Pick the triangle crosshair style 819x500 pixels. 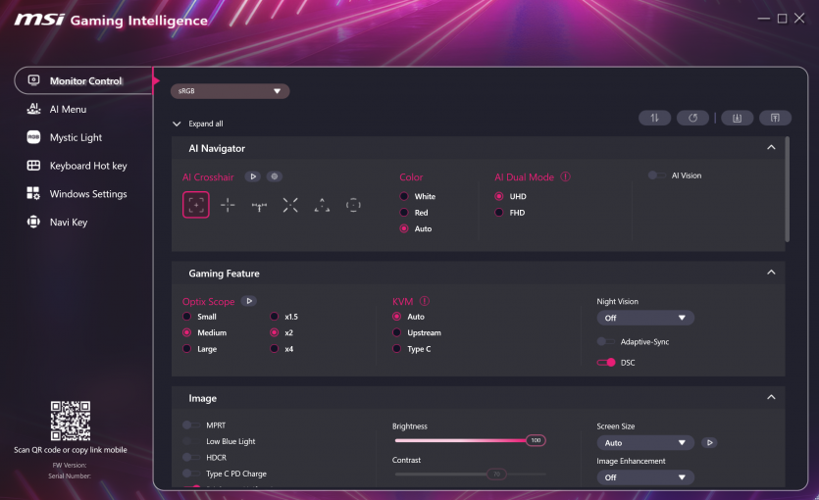tap(322, 205)
